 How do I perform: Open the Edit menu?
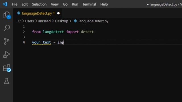tap(25, 5)
